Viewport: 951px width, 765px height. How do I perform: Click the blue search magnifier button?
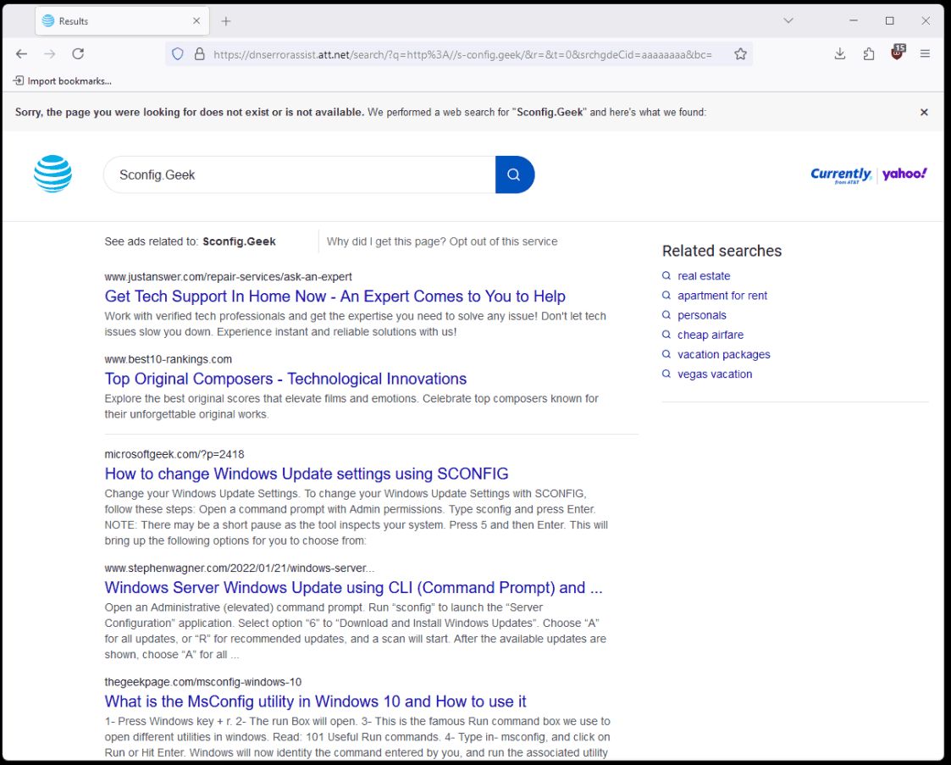[514, 175]
